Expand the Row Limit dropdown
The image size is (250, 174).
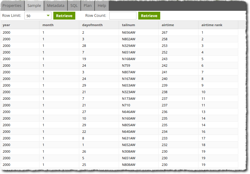click(48, 16)
